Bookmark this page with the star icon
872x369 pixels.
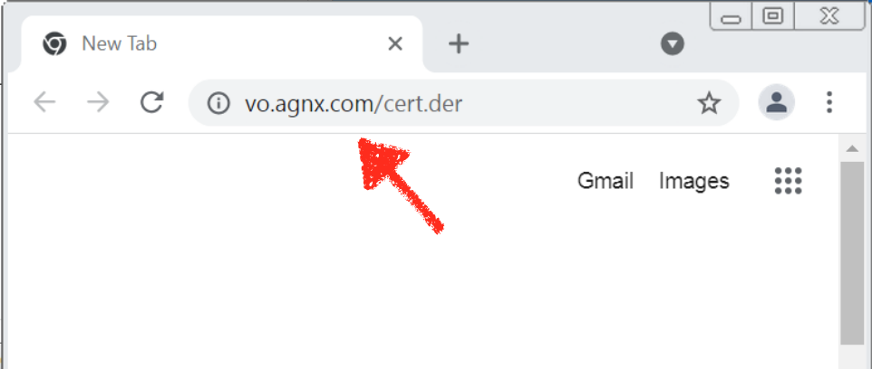coord(709,103)
